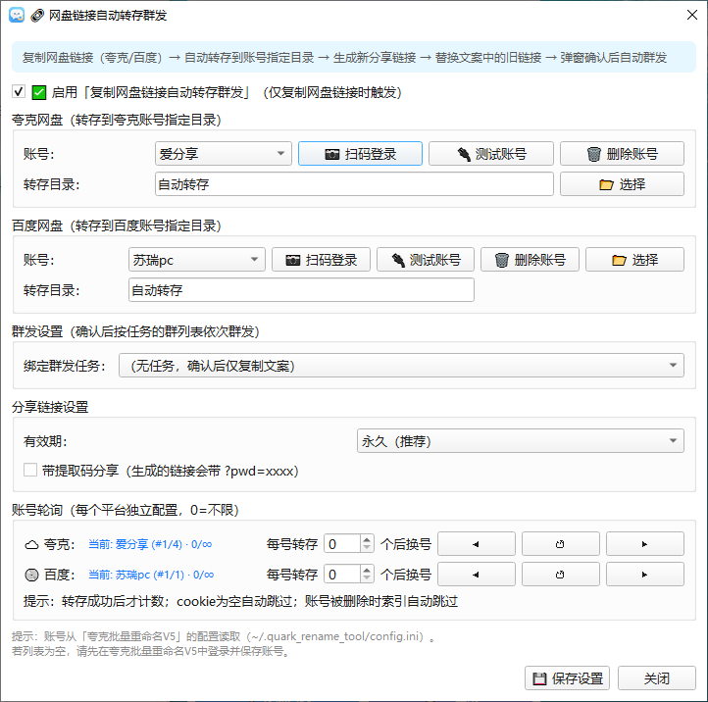Toggle the 启用复制网盘链接自动转存群发 checkbox
Image resolution: width=708 pixels, height=702 pixels.
tap(18, 92)
